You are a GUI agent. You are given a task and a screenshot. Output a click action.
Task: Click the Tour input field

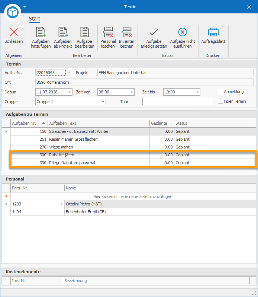(x=178, y=102)
